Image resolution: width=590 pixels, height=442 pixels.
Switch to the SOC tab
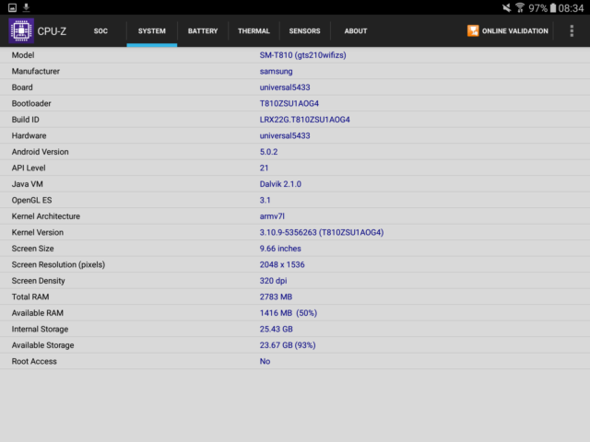[x=100, y=31]
